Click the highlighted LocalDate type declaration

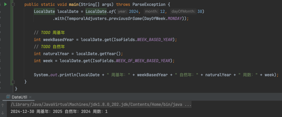tap(44, 11)
